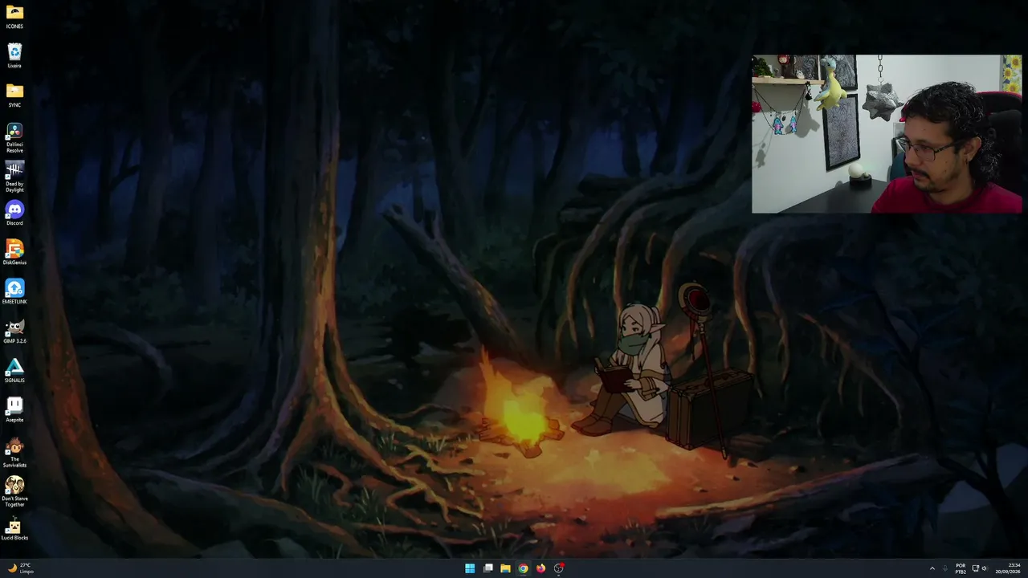The height and width of the screenshot is (578, 1028).
Task: Click the microphone icon in the system tray
Action: (x=945, y=568)
